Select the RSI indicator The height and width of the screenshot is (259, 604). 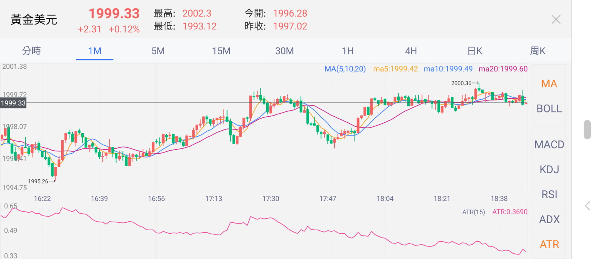coord(549,194)
